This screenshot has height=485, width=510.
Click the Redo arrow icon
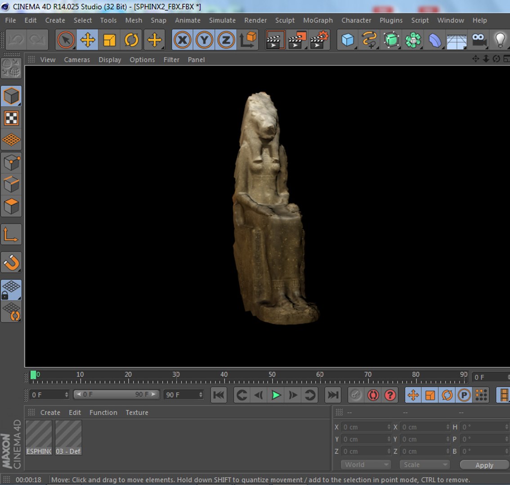point(37,40)
